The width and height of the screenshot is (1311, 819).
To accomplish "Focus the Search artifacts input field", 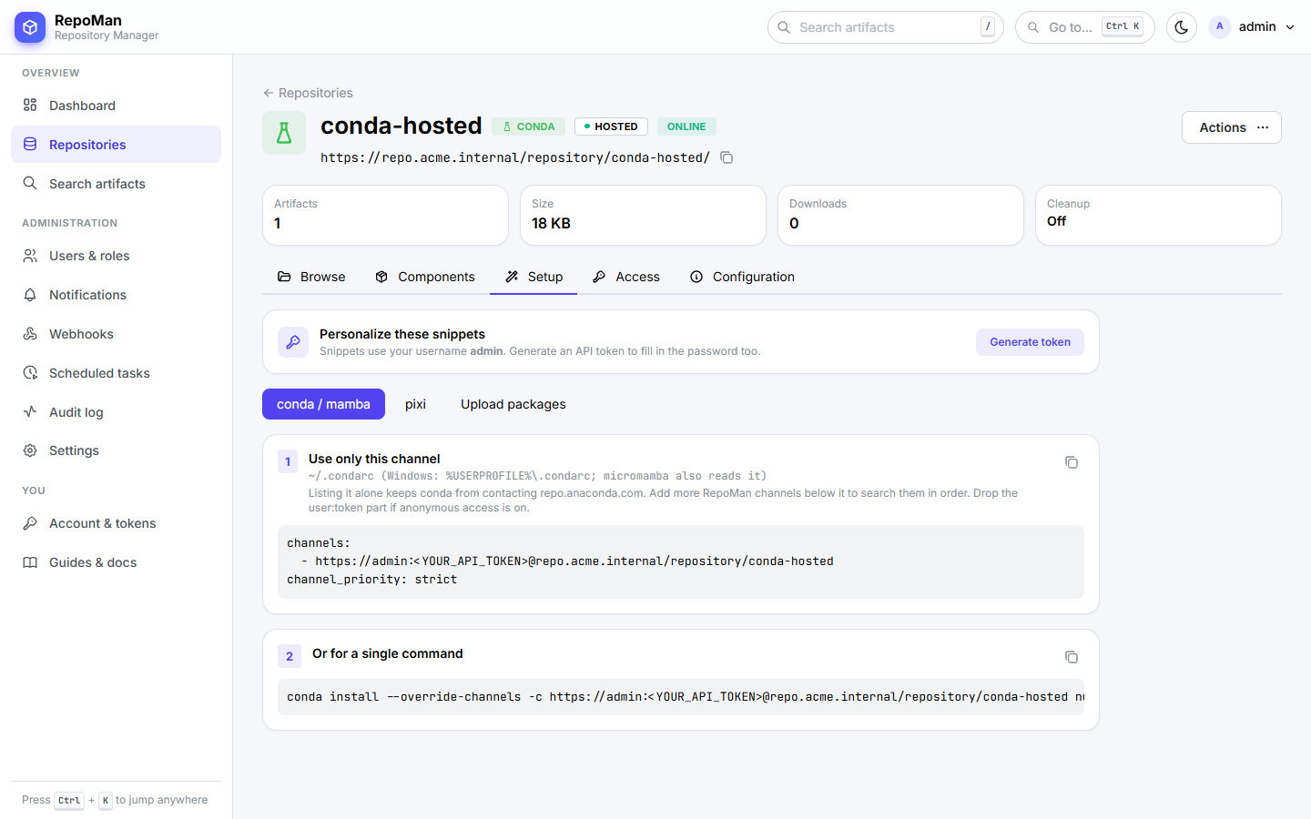I will coord(885,27).
